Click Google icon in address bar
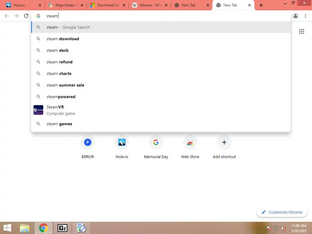This screenshot has width=312, height=234. [x=38, y=16]
